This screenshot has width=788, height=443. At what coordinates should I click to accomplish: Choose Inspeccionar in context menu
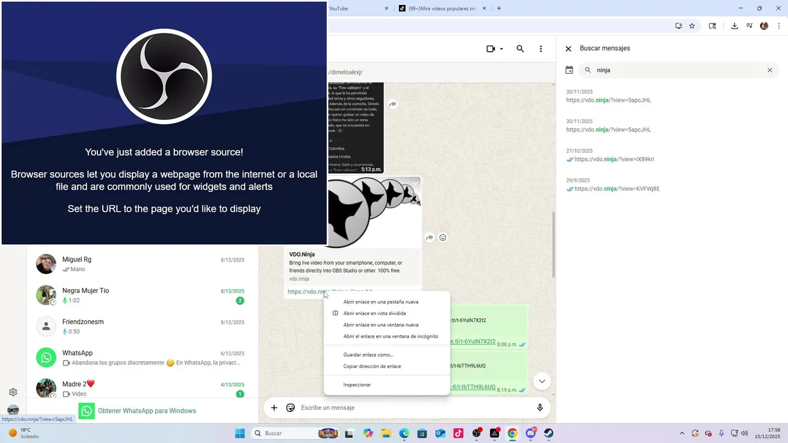pyautogui.click(x=357, y=385)
